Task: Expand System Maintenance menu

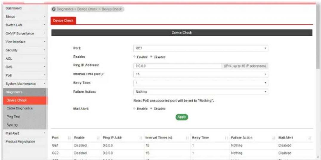Action: [x=26, y=84]
